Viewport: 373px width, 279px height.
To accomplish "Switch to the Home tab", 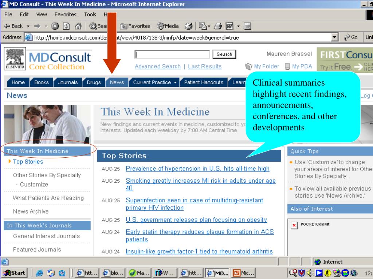I will 18,82.
